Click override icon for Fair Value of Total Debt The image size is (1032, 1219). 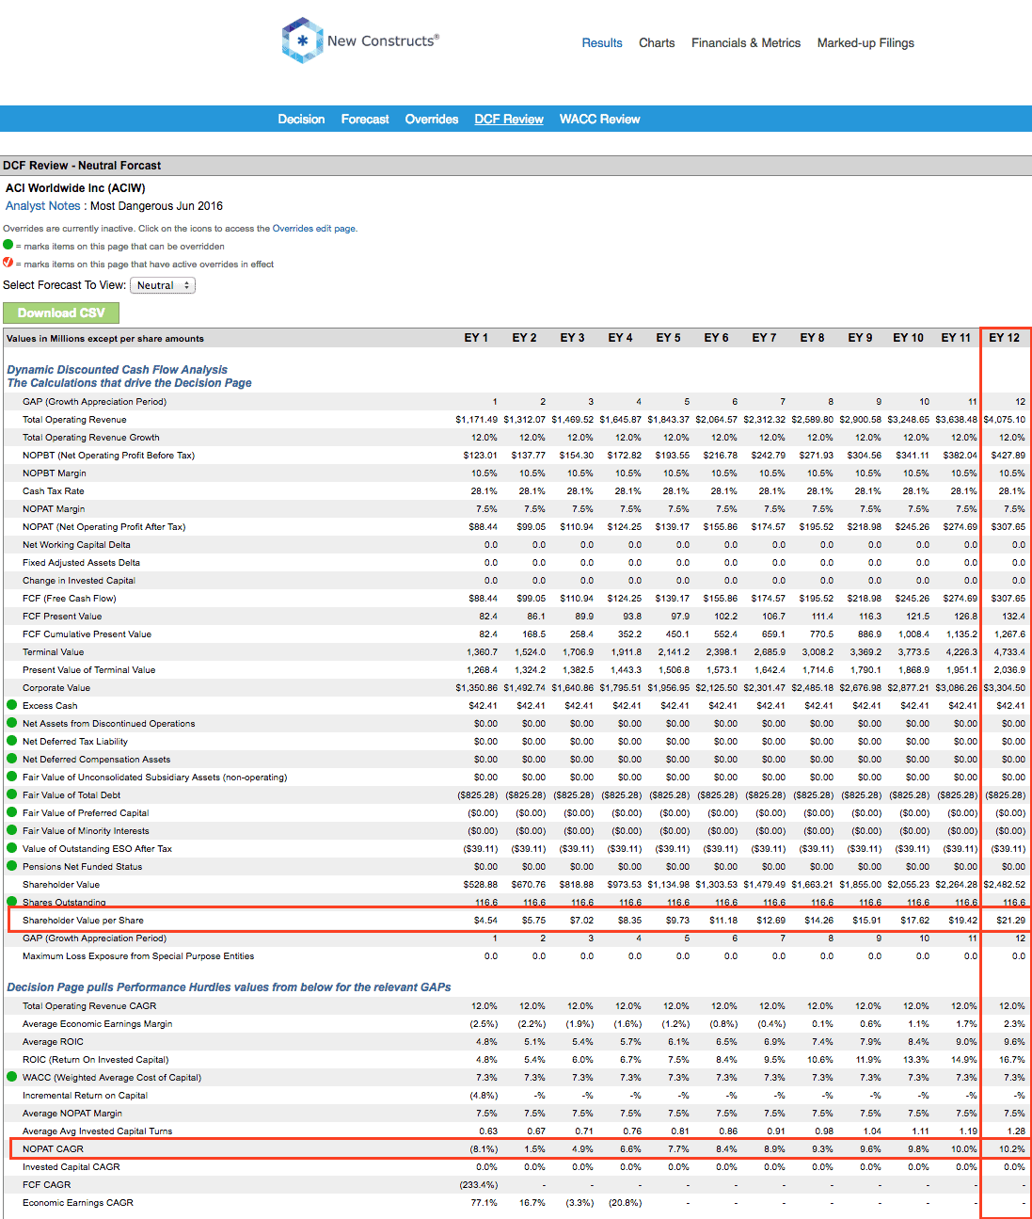coord(12,794)
